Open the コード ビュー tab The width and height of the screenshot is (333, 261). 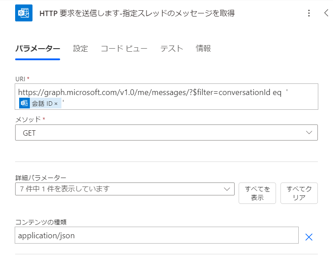124,49
